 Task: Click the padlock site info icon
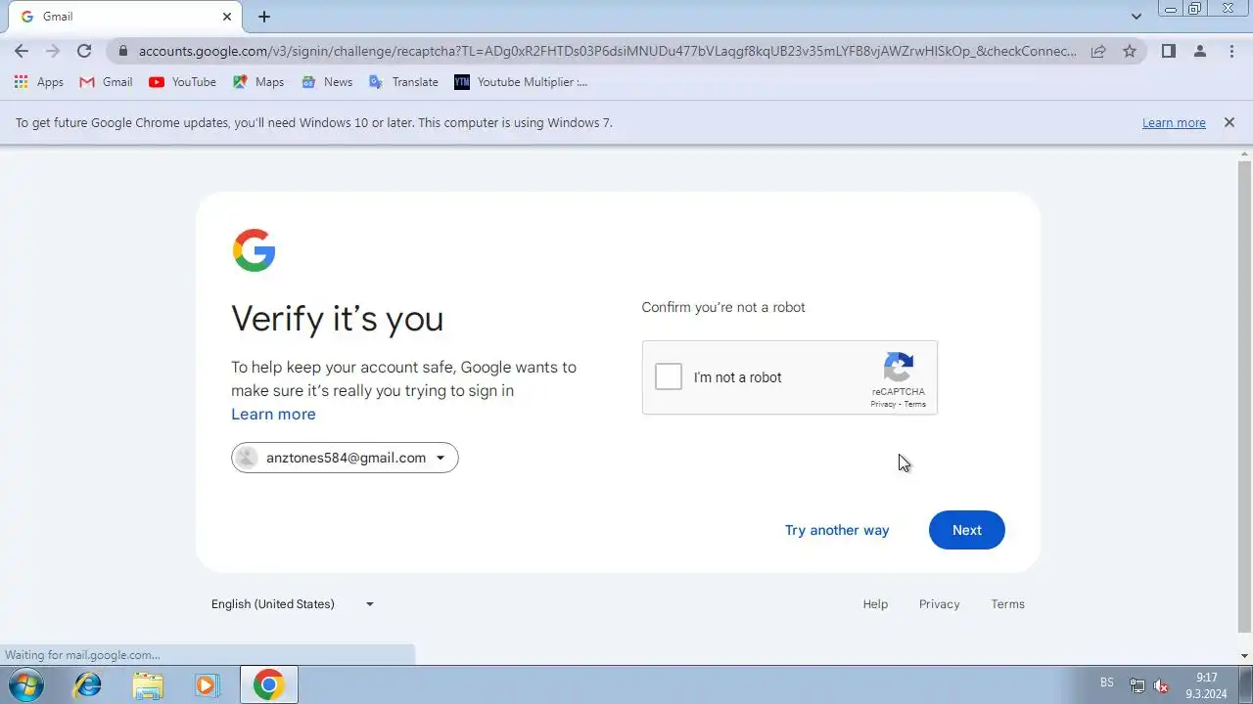coord(122,51)
